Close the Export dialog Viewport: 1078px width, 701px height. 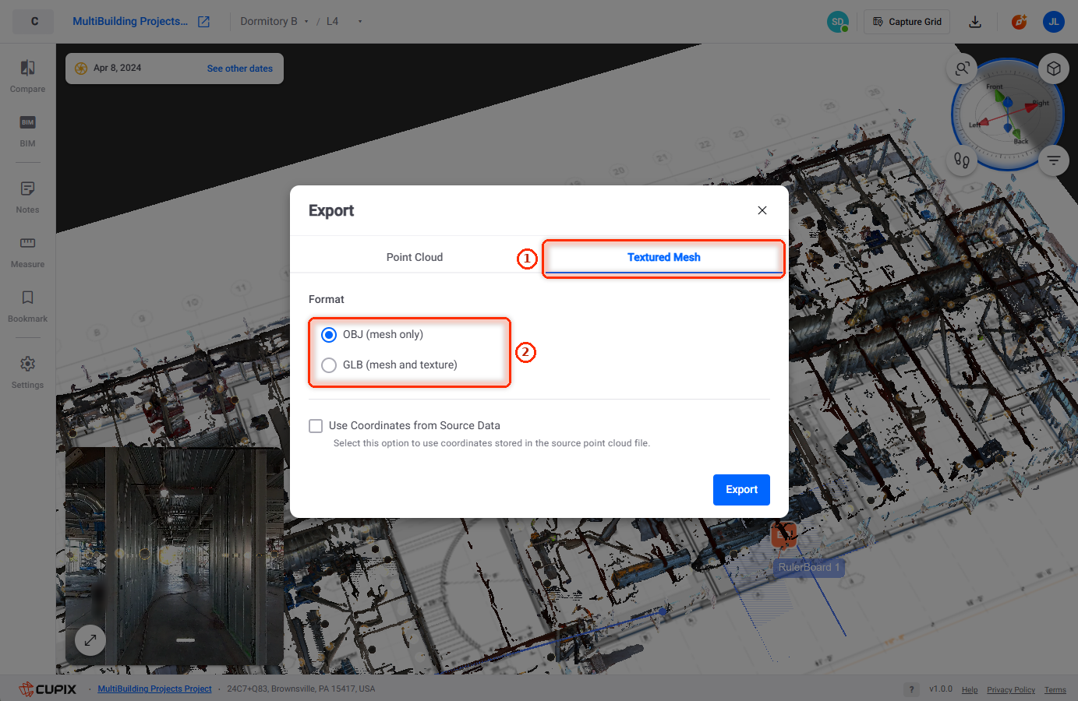762,210
